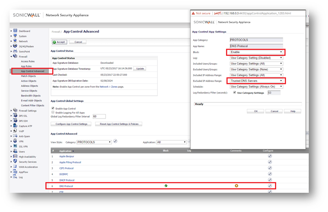Screen dimensions: 328x212
Task: Click edit pencil icon beside Category dropdown
Action: click(x=115, y=141)
